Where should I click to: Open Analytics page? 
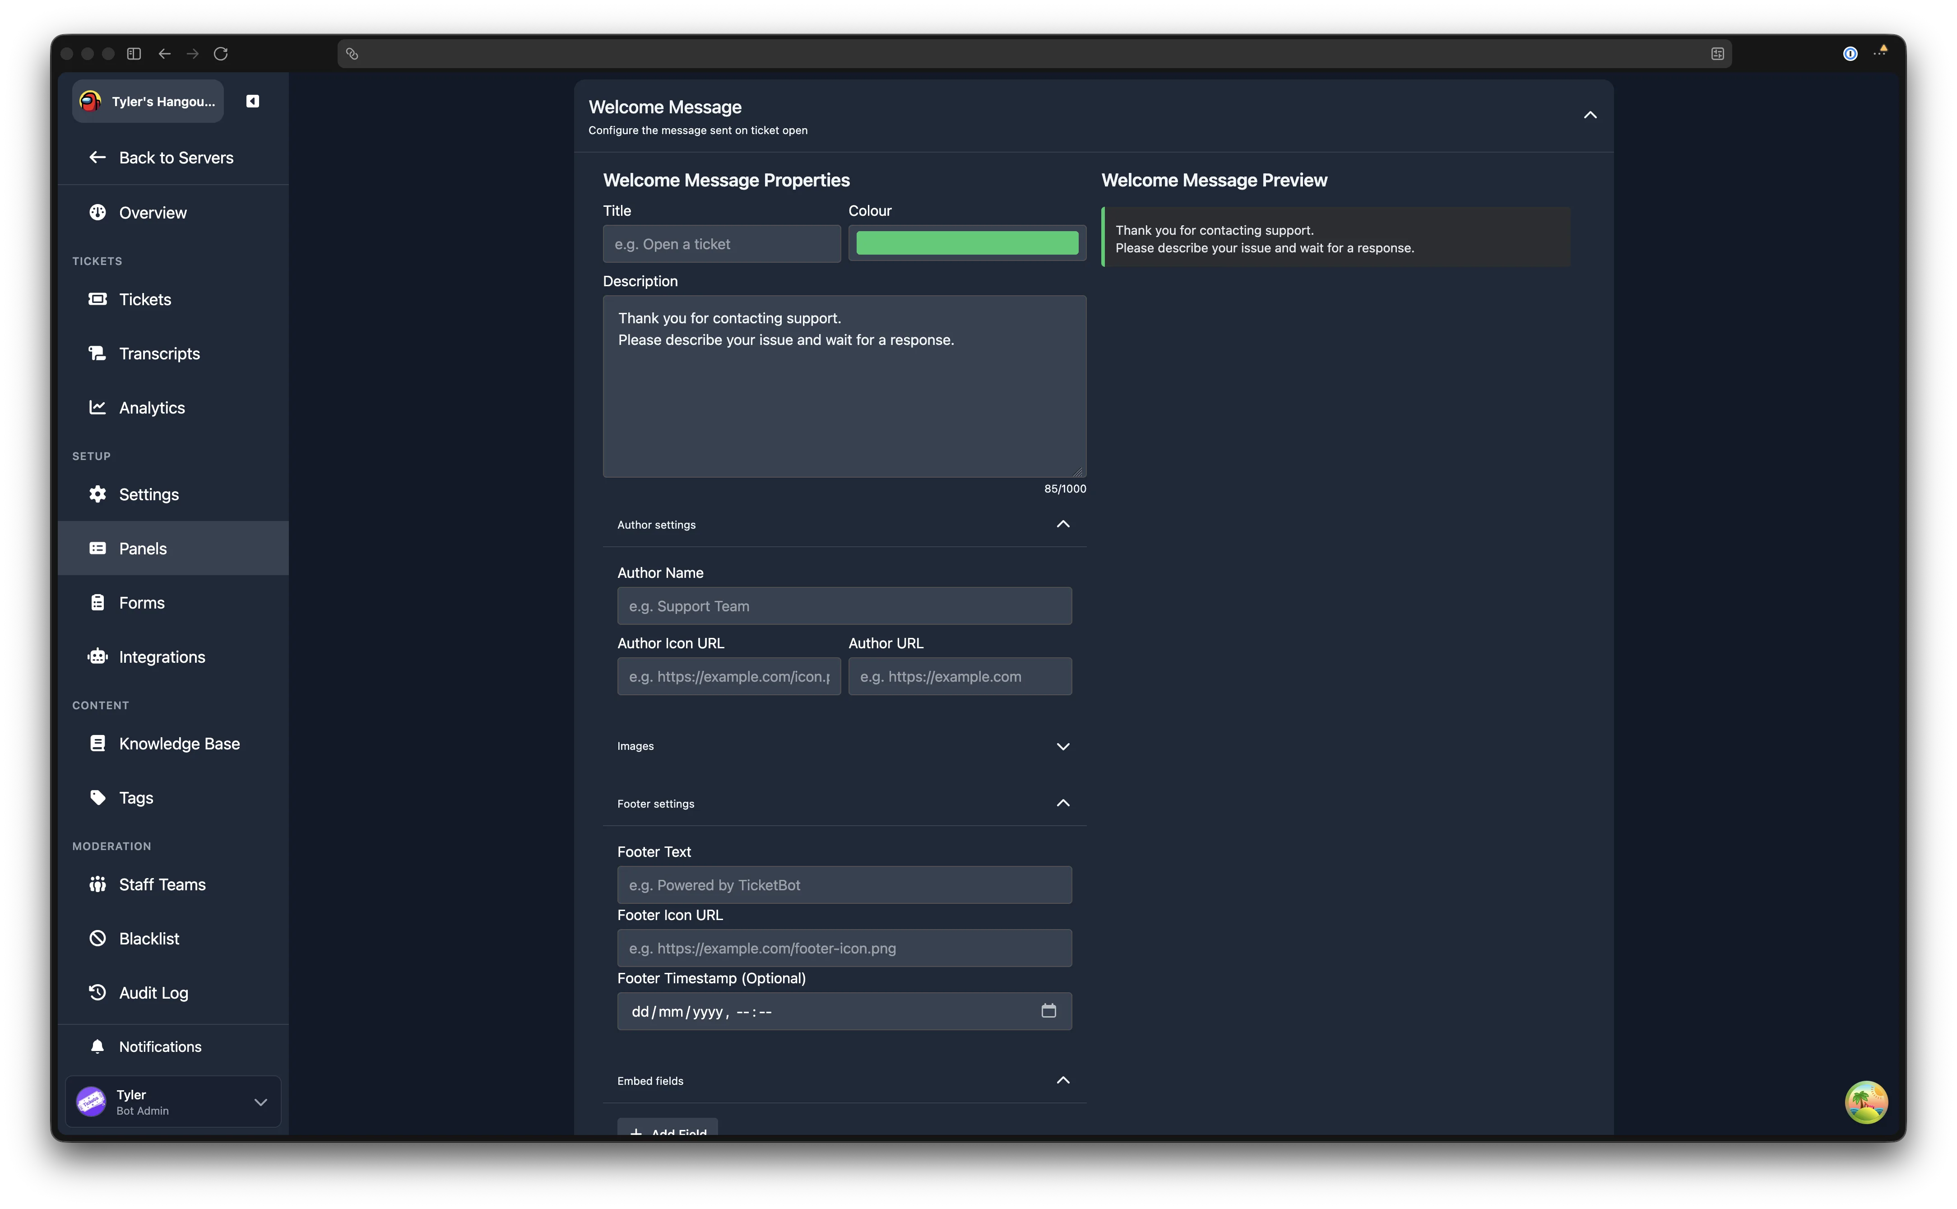tap(173, 408)
